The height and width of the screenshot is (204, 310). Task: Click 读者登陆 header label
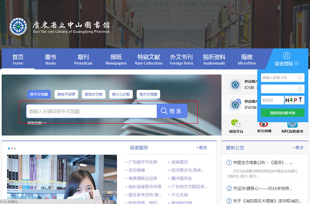tap(284, 64)
